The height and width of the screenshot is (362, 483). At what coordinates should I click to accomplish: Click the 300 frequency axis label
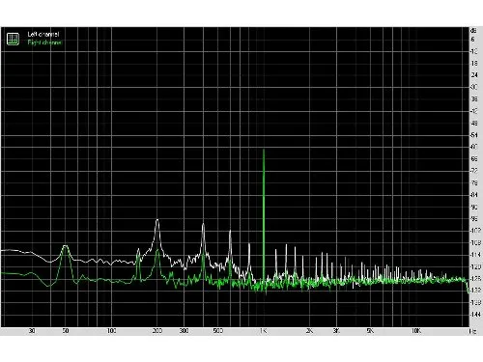click(x=184, y=331)
